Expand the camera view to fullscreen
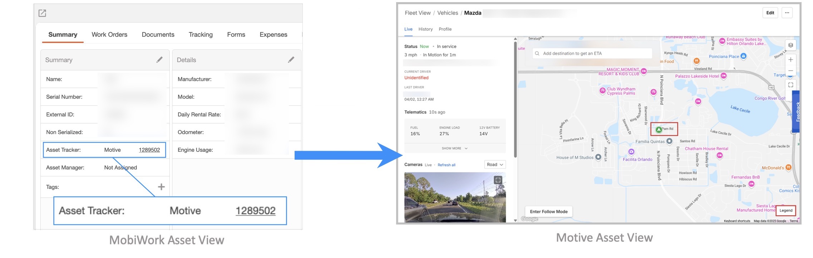This screenshot has width=813, height=258. (x=498, y=180)
